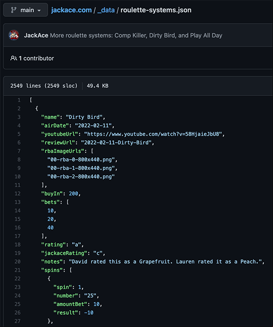Open the commit message about Comp Killer
The width and height of the screenshot is (273, 327).
(x=136, y=35)
